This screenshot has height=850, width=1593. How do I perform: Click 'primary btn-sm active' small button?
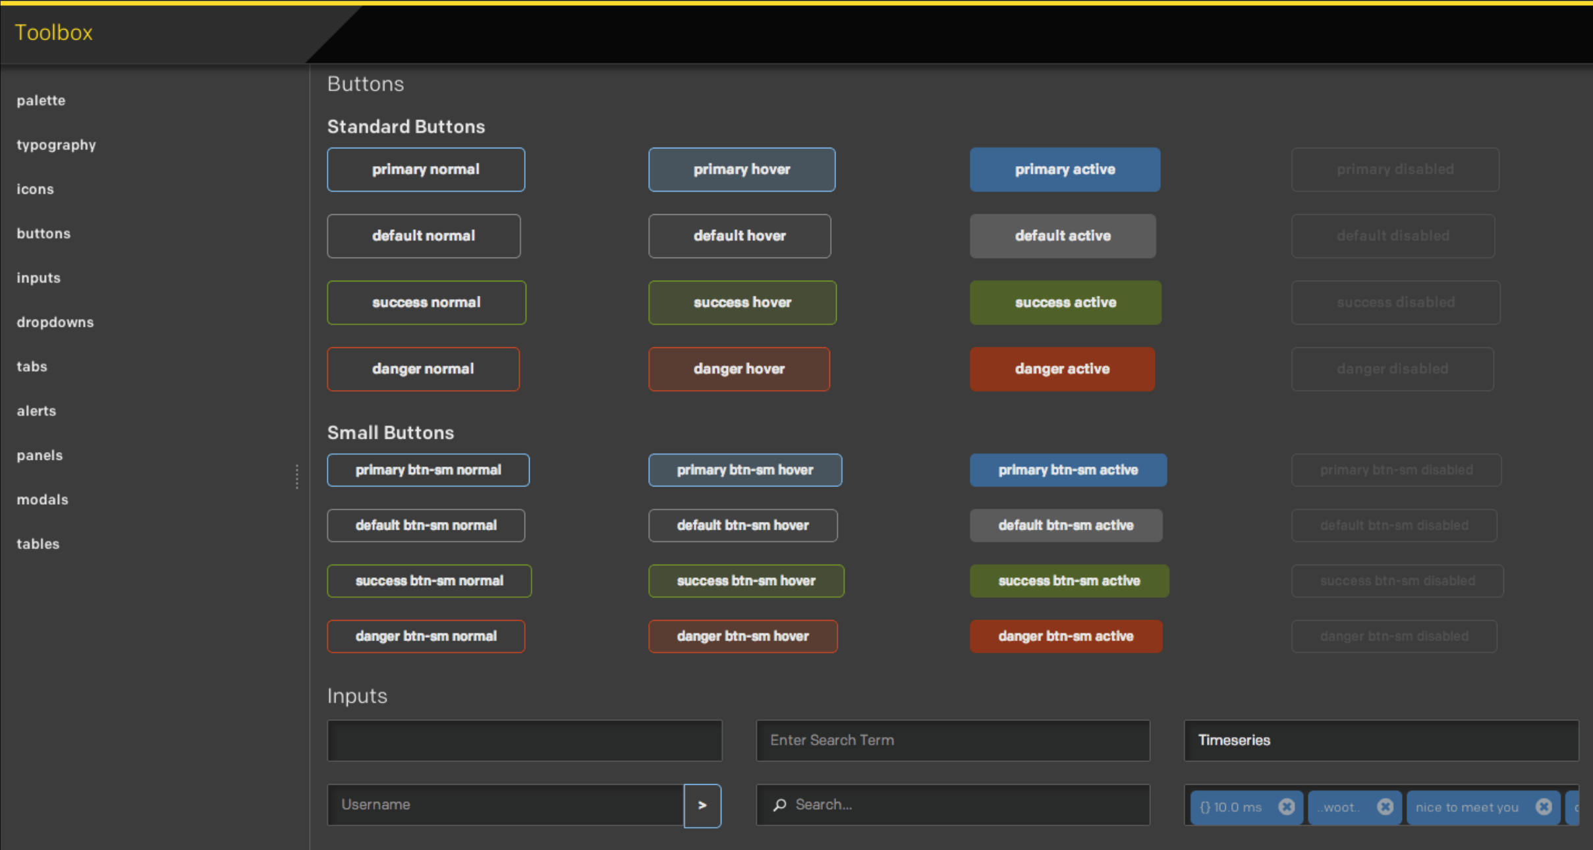pos(1067,470)
